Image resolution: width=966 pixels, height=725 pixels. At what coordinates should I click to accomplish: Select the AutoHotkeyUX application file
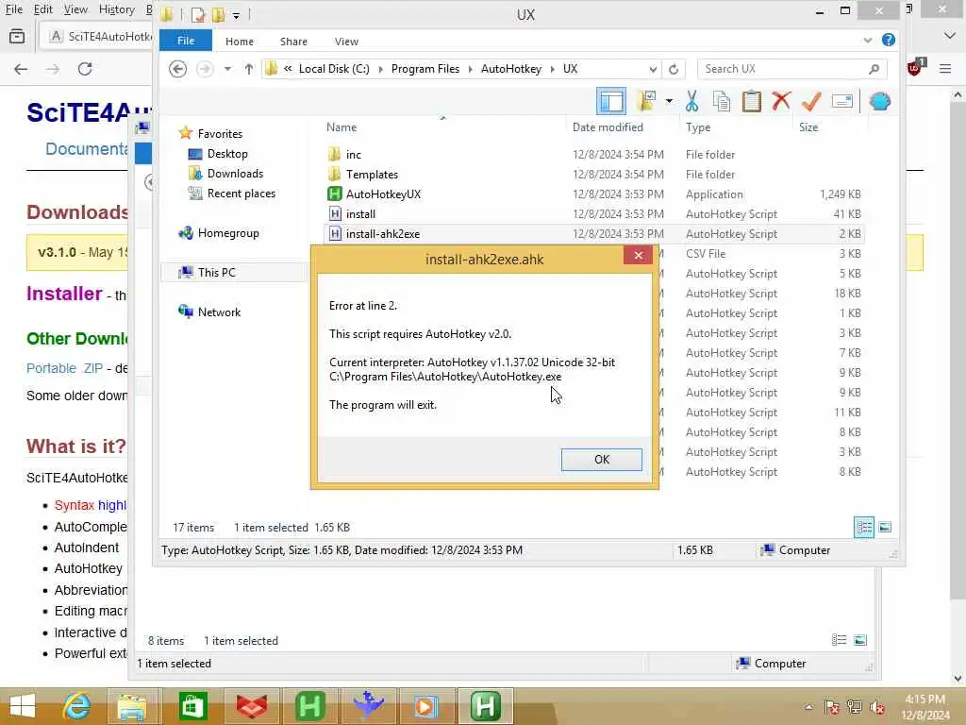[x=383, y=194]
